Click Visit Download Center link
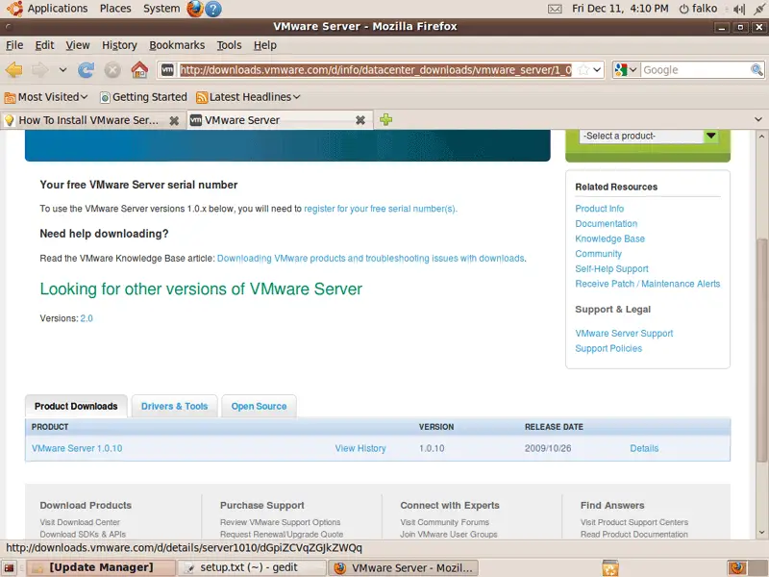 80,522
